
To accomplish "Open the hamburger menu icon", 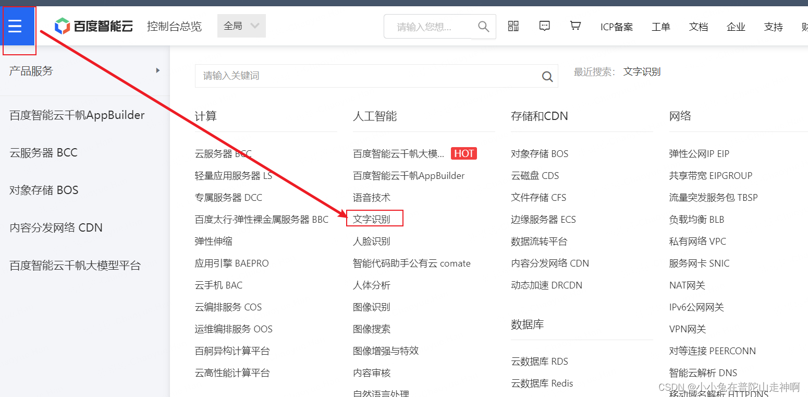I will (15, 26).
